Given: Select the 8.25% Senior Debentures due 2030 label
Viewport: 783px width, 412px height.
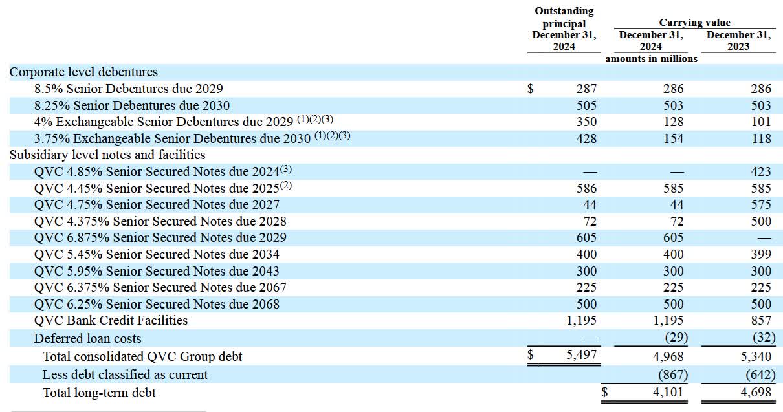Looking at the screenshot, I should (132, 105).
